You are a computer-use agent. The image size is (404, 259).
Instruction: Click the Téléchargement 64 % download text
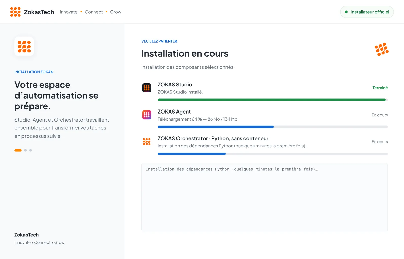(x=197, y=119)
